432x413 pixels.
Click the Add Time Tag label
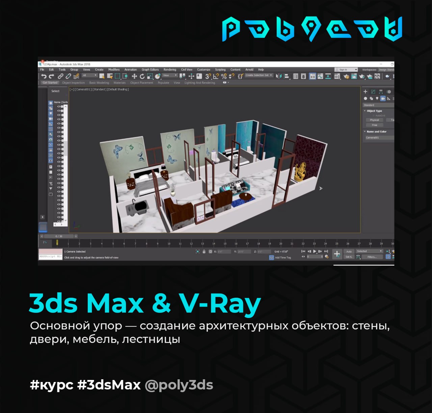[283, 258]
